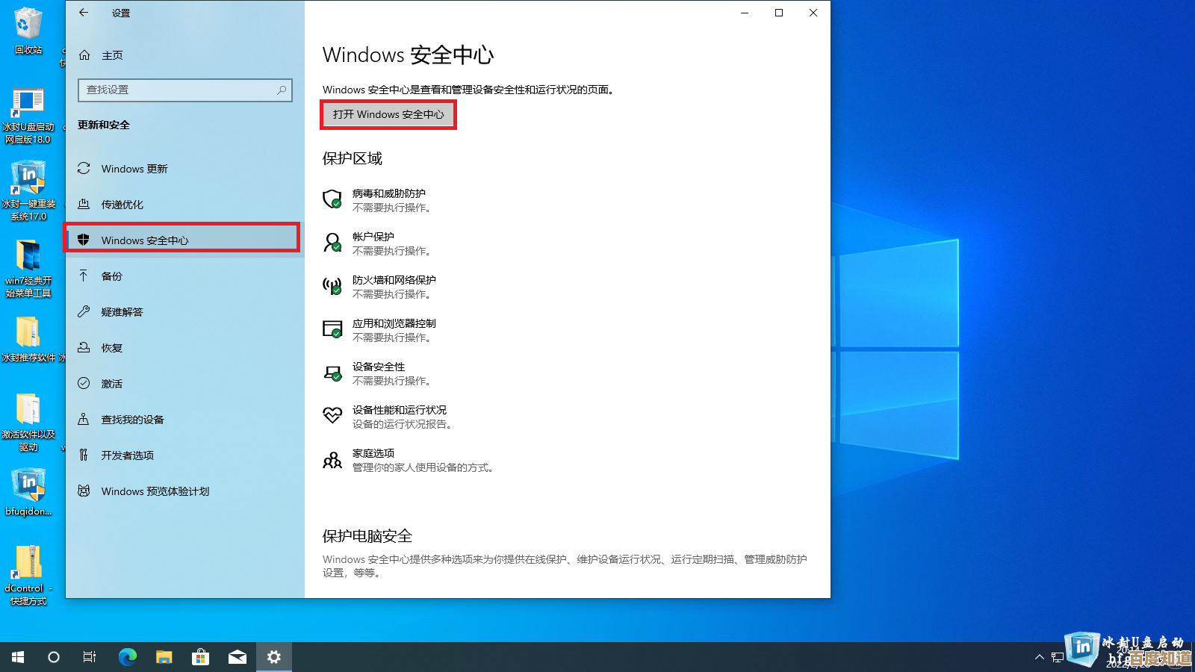Screen dimensions: 1195x672
Task: Open the device security laptop icon
Action: coord(332,373)
